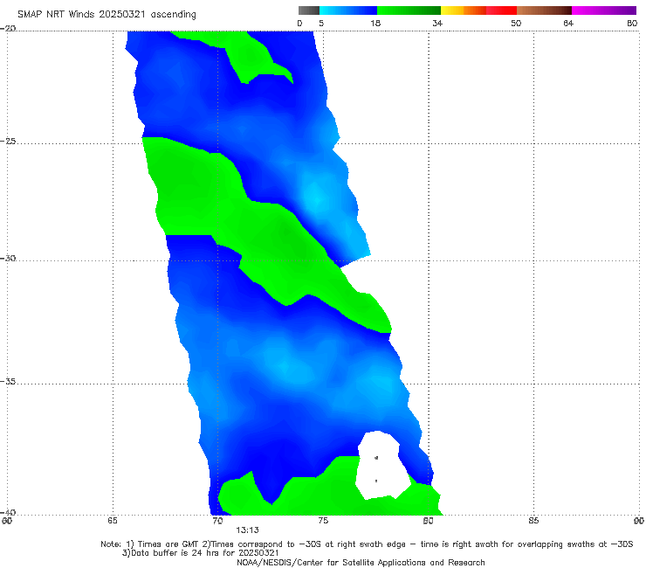Click the latitude axis label '-25'
The width and height of the screenshot is (646, 568).
[x=8, y=141]
